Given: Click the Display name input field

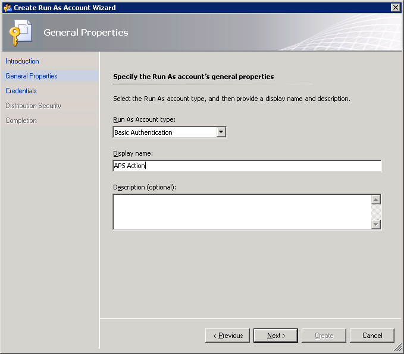Looking at the screenshot, I should (247, 166).
